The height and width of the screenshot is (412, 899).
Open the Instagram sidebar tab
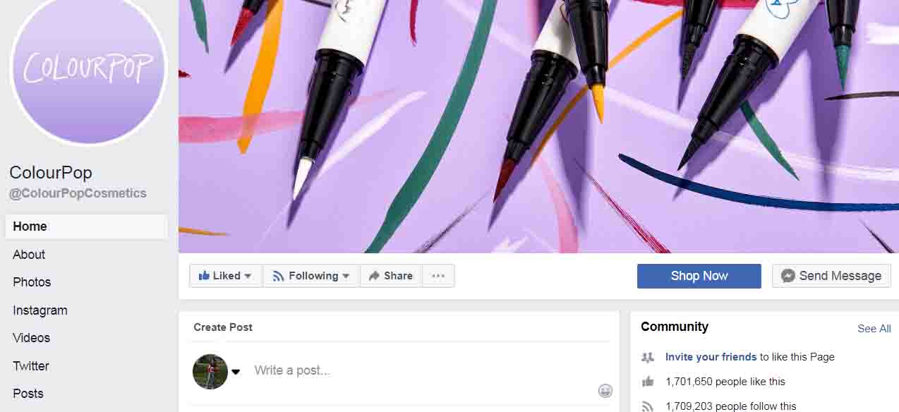pos(40,310)
